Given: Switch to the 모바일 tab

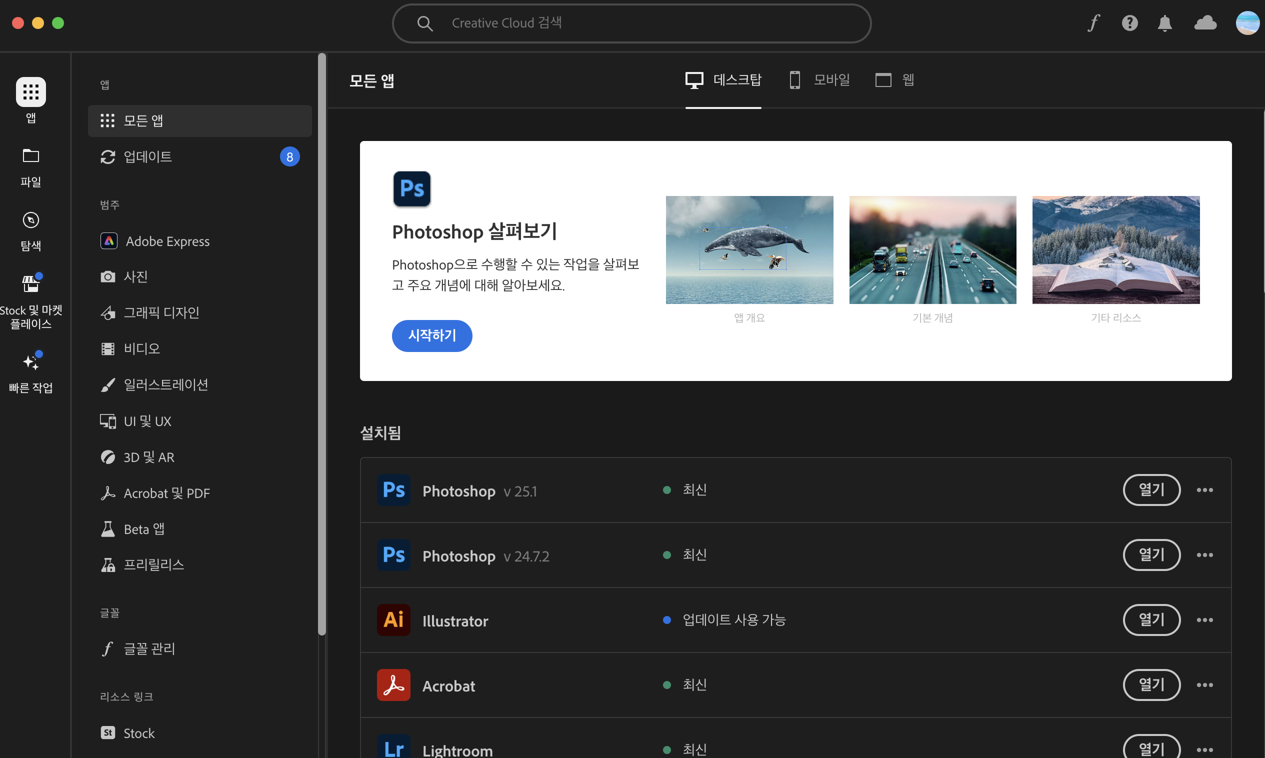Looking at the screenshot, I should (819, 80).
